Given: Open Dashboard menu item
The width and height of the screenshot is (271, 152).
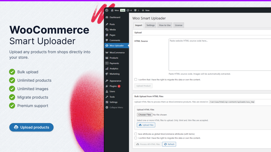Looking at the screenshot, I should coord(116,17).
